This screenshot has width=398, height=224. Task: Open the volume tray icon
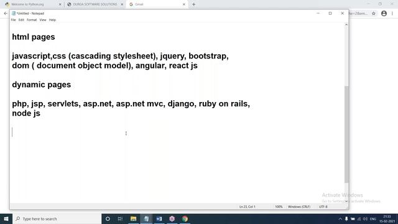[x=365, y=218]
